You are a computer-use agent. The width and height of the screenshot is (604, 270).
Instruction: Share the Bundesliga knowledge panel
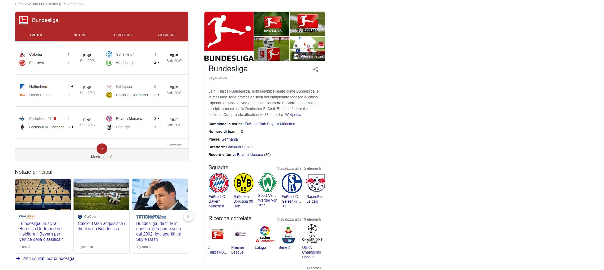click(x=316, y=69)
